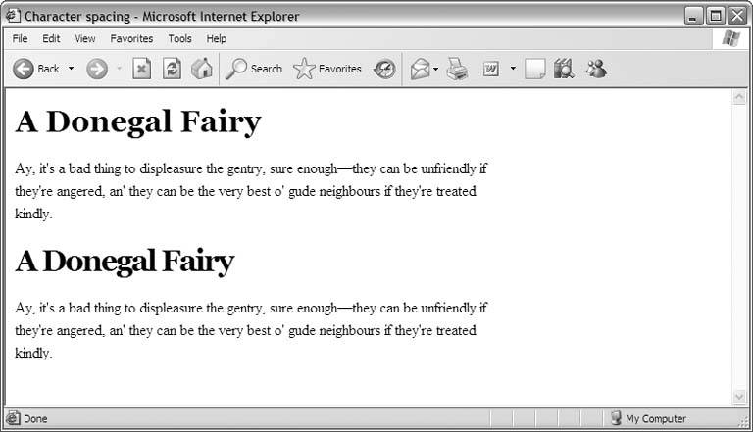
Task: Open the Research binoculars icon
Action: [564, 69]
